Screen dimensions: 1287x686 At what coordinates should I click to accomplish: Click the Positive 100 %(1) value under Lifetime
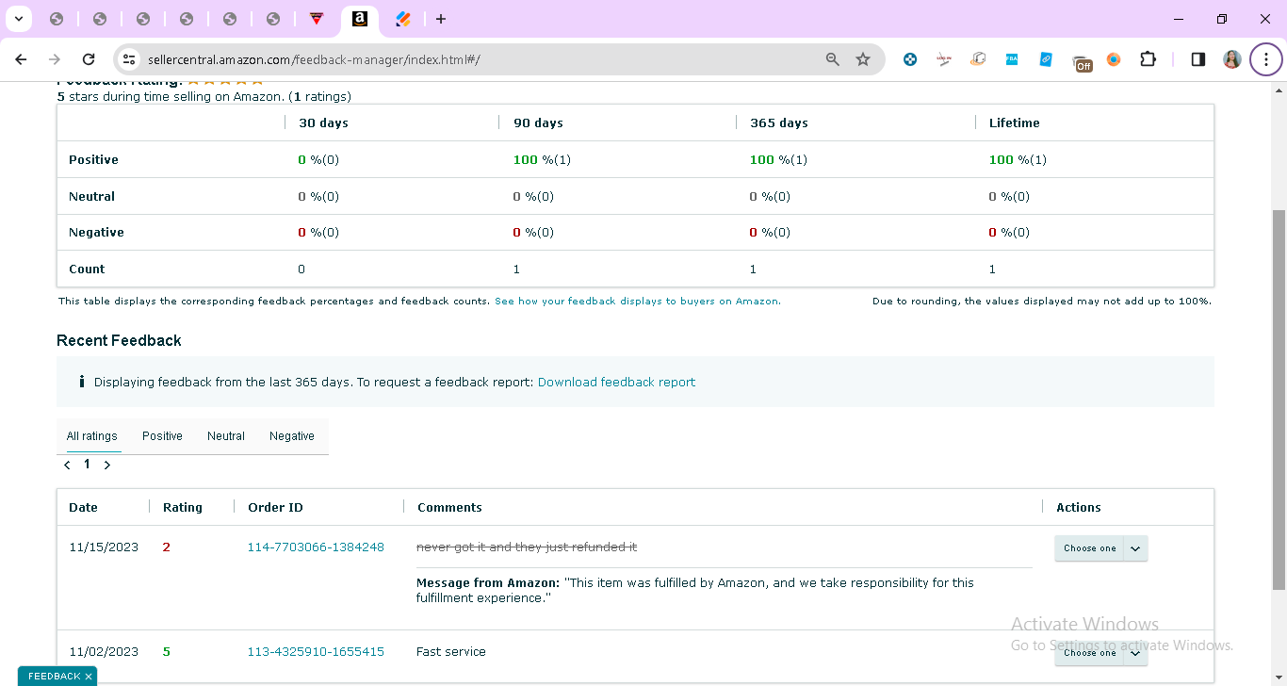(x=1018, y=160)
